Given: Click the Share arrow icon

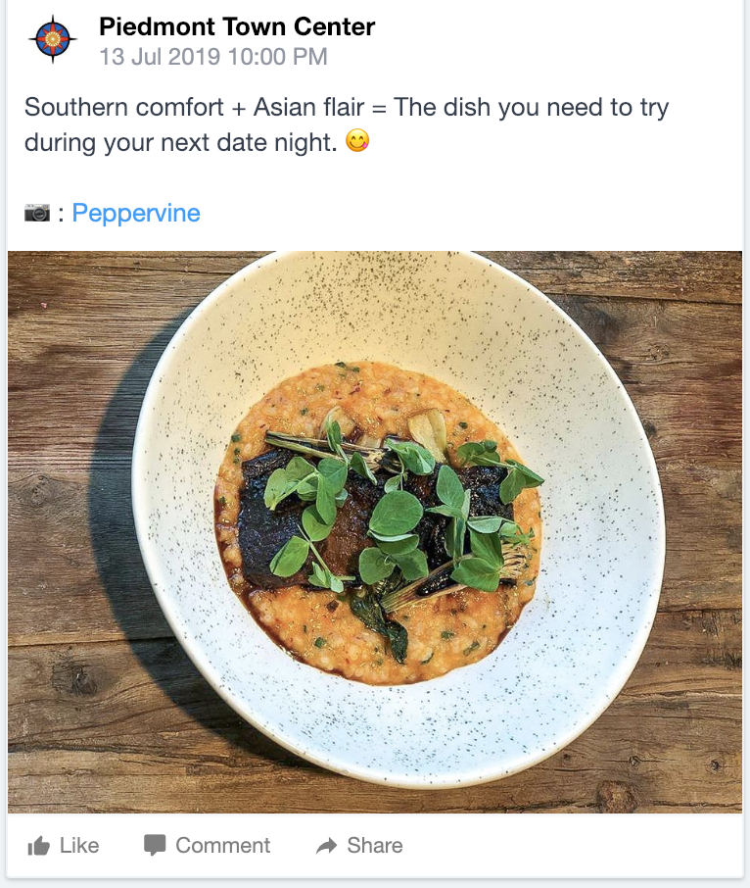Looking at the screenshot, I should [326, 846].
